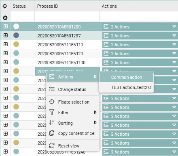The image size is (178, 156).
Task: Open the Filter submenu
Action: pyautogui.click(x=73, y=113)
